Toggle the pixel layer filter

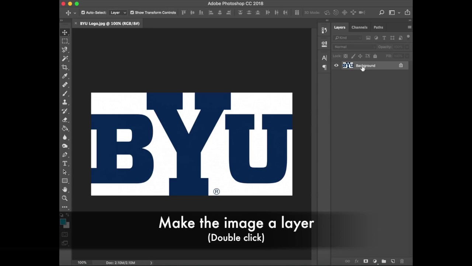coord(368,38)
